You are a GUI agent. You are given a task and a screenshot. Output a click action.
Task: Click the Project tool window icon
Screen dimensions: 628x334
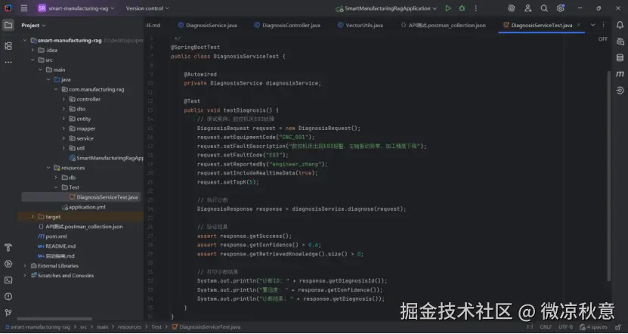[x=8, y=25]
